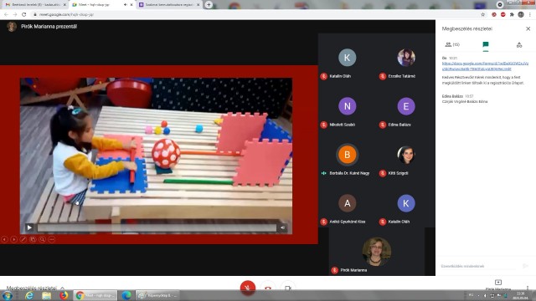Screen dimensions: 536x301
Task: Toggle the video volume speaker icon
Action: coord(283,227)
